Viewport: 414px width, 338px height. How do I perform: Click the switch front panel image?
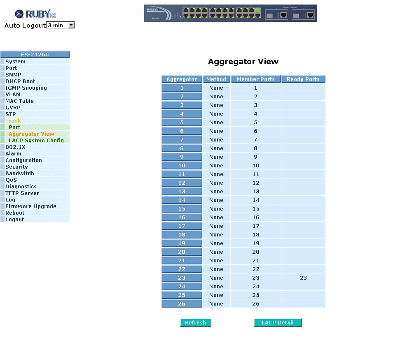231,13
